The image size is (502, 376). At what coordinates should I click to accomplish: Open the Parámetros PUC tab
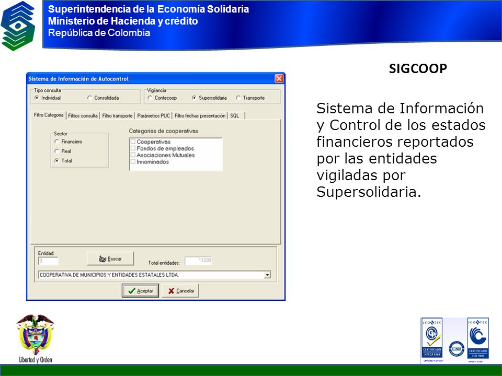153,116
